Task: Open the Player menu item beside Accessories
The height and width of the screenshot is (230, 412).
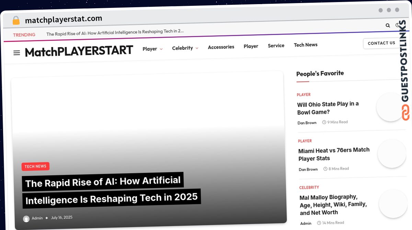Action: [x=251, y=46]
